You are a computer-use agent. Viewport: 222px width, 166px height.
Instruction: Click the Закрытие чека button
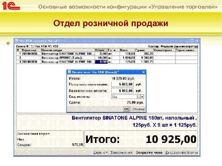coord(149,152)
